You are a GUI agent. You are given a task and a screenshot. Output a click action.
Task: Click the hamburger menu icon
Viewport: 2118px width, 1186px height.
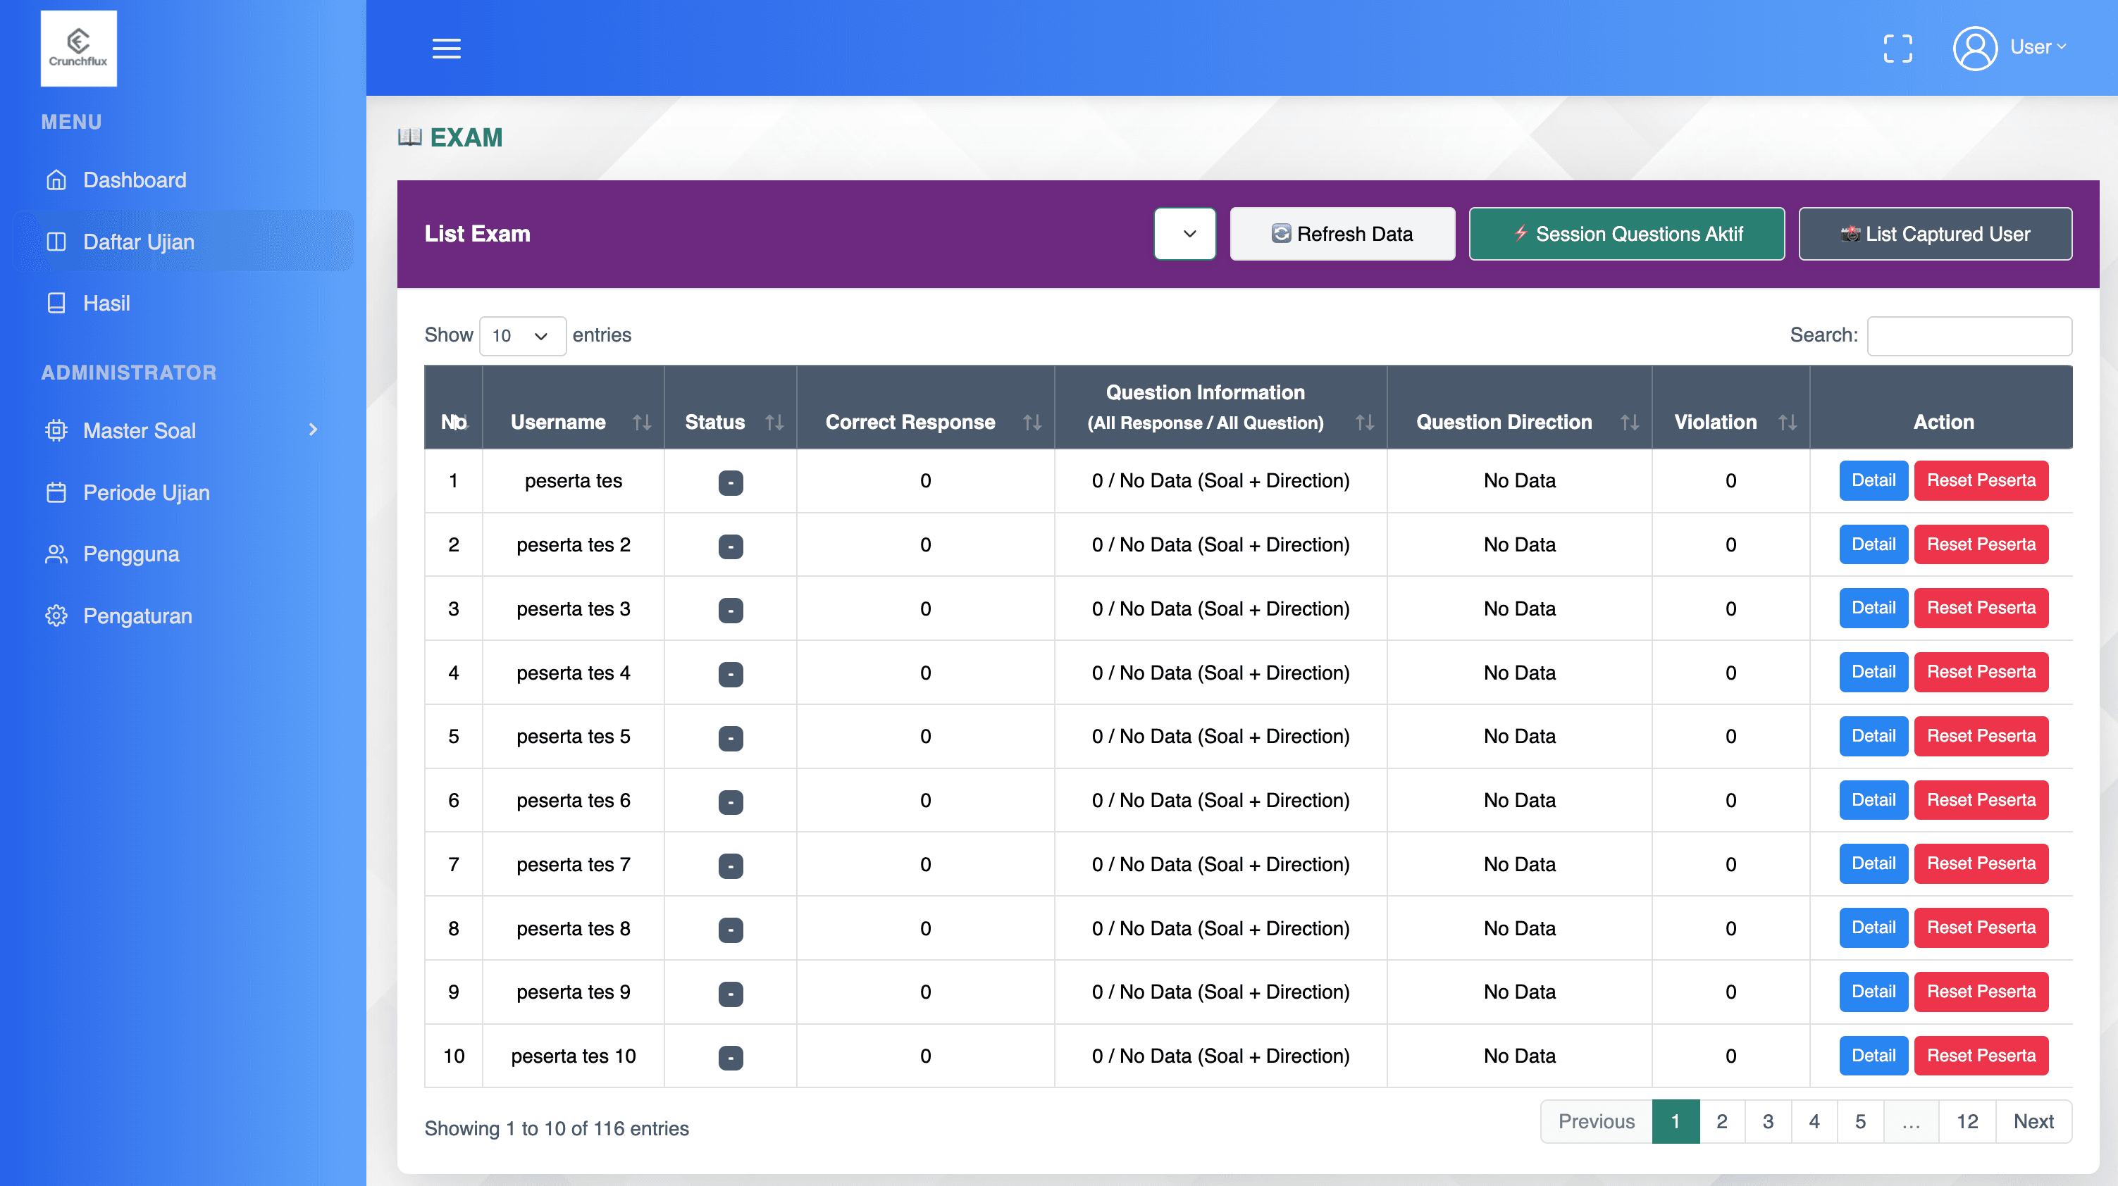coord(447,49)
